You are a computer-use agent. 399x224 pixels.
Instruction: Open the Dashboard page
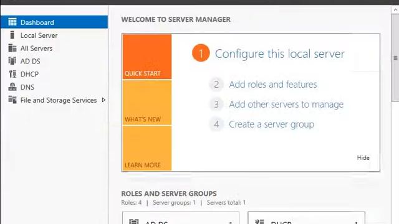(x=54, y=22)
